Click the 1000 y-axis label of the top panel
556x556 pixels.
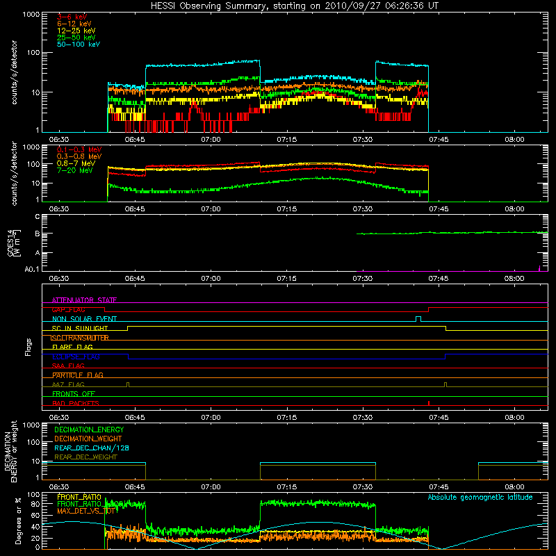pyautogui.click(x=31, y=15)
